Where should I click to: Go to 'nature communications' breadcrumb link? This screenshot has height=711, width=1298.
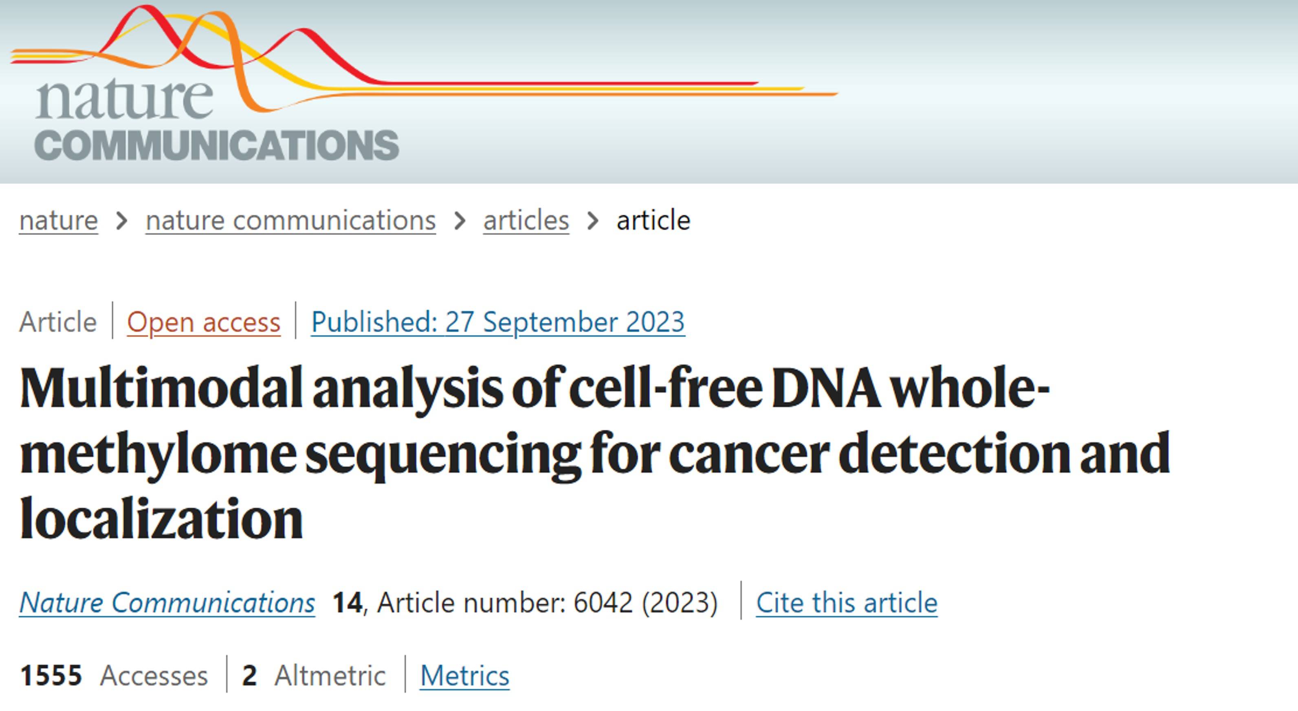291,221
